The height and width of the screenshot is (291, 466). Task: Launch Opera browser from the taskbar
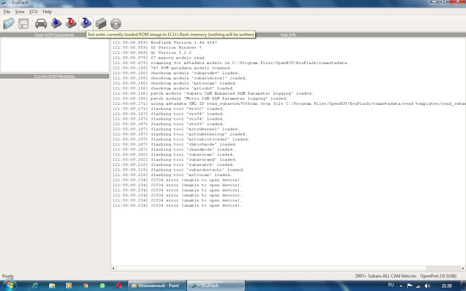[119, 286]
